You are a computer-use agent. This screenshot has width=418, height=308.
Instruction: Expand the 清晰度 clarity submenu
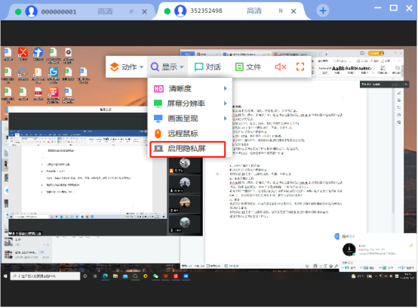click(x=190, y=88)
